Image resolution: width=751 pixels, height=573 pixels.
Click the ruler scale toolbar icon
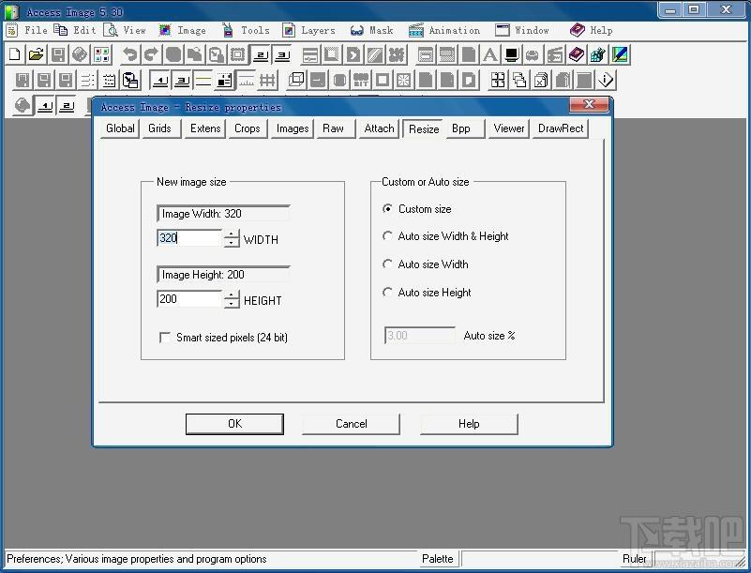tap(247, 80)
